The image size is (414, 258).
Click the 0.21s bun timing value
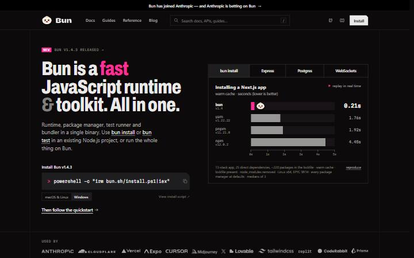pos(352,106)
